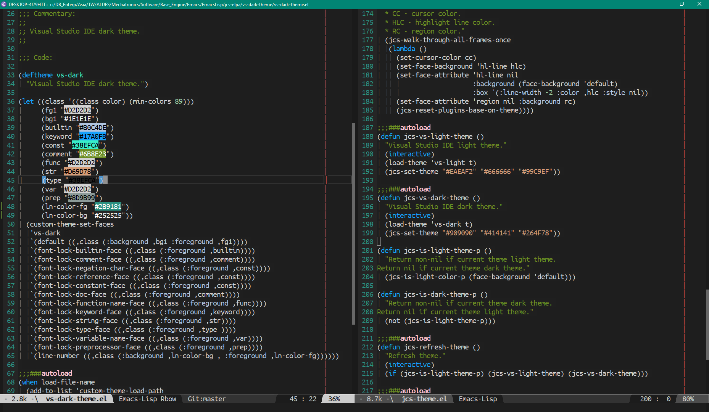Click the #2B9181 ln-color-fg swatch

pos(108,207)
